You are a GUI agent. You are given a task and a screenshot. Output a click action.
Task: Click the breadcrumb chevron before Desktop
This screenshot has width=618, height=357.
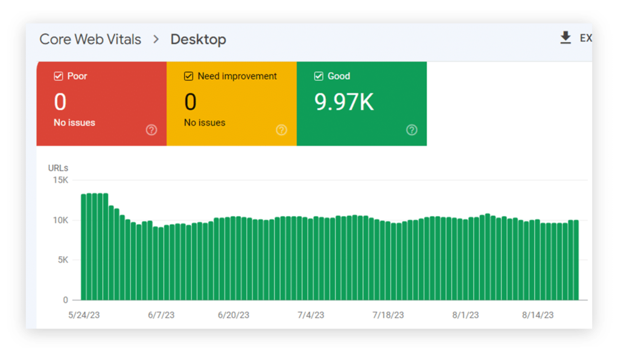156,39
